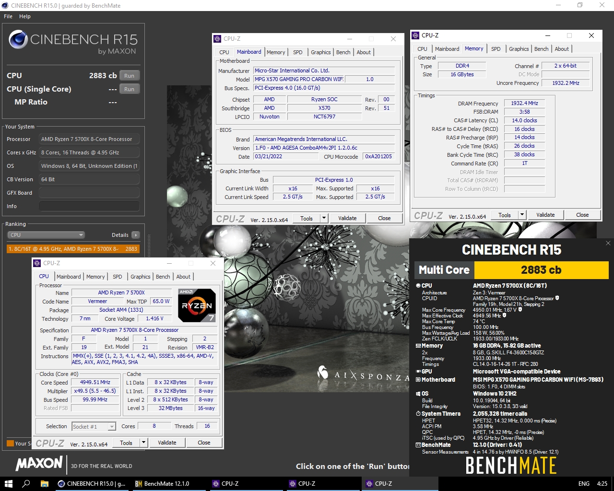Open the Windows Start menu
The height and width of the screenshot is (491, 614).
[x=8, y=484]
